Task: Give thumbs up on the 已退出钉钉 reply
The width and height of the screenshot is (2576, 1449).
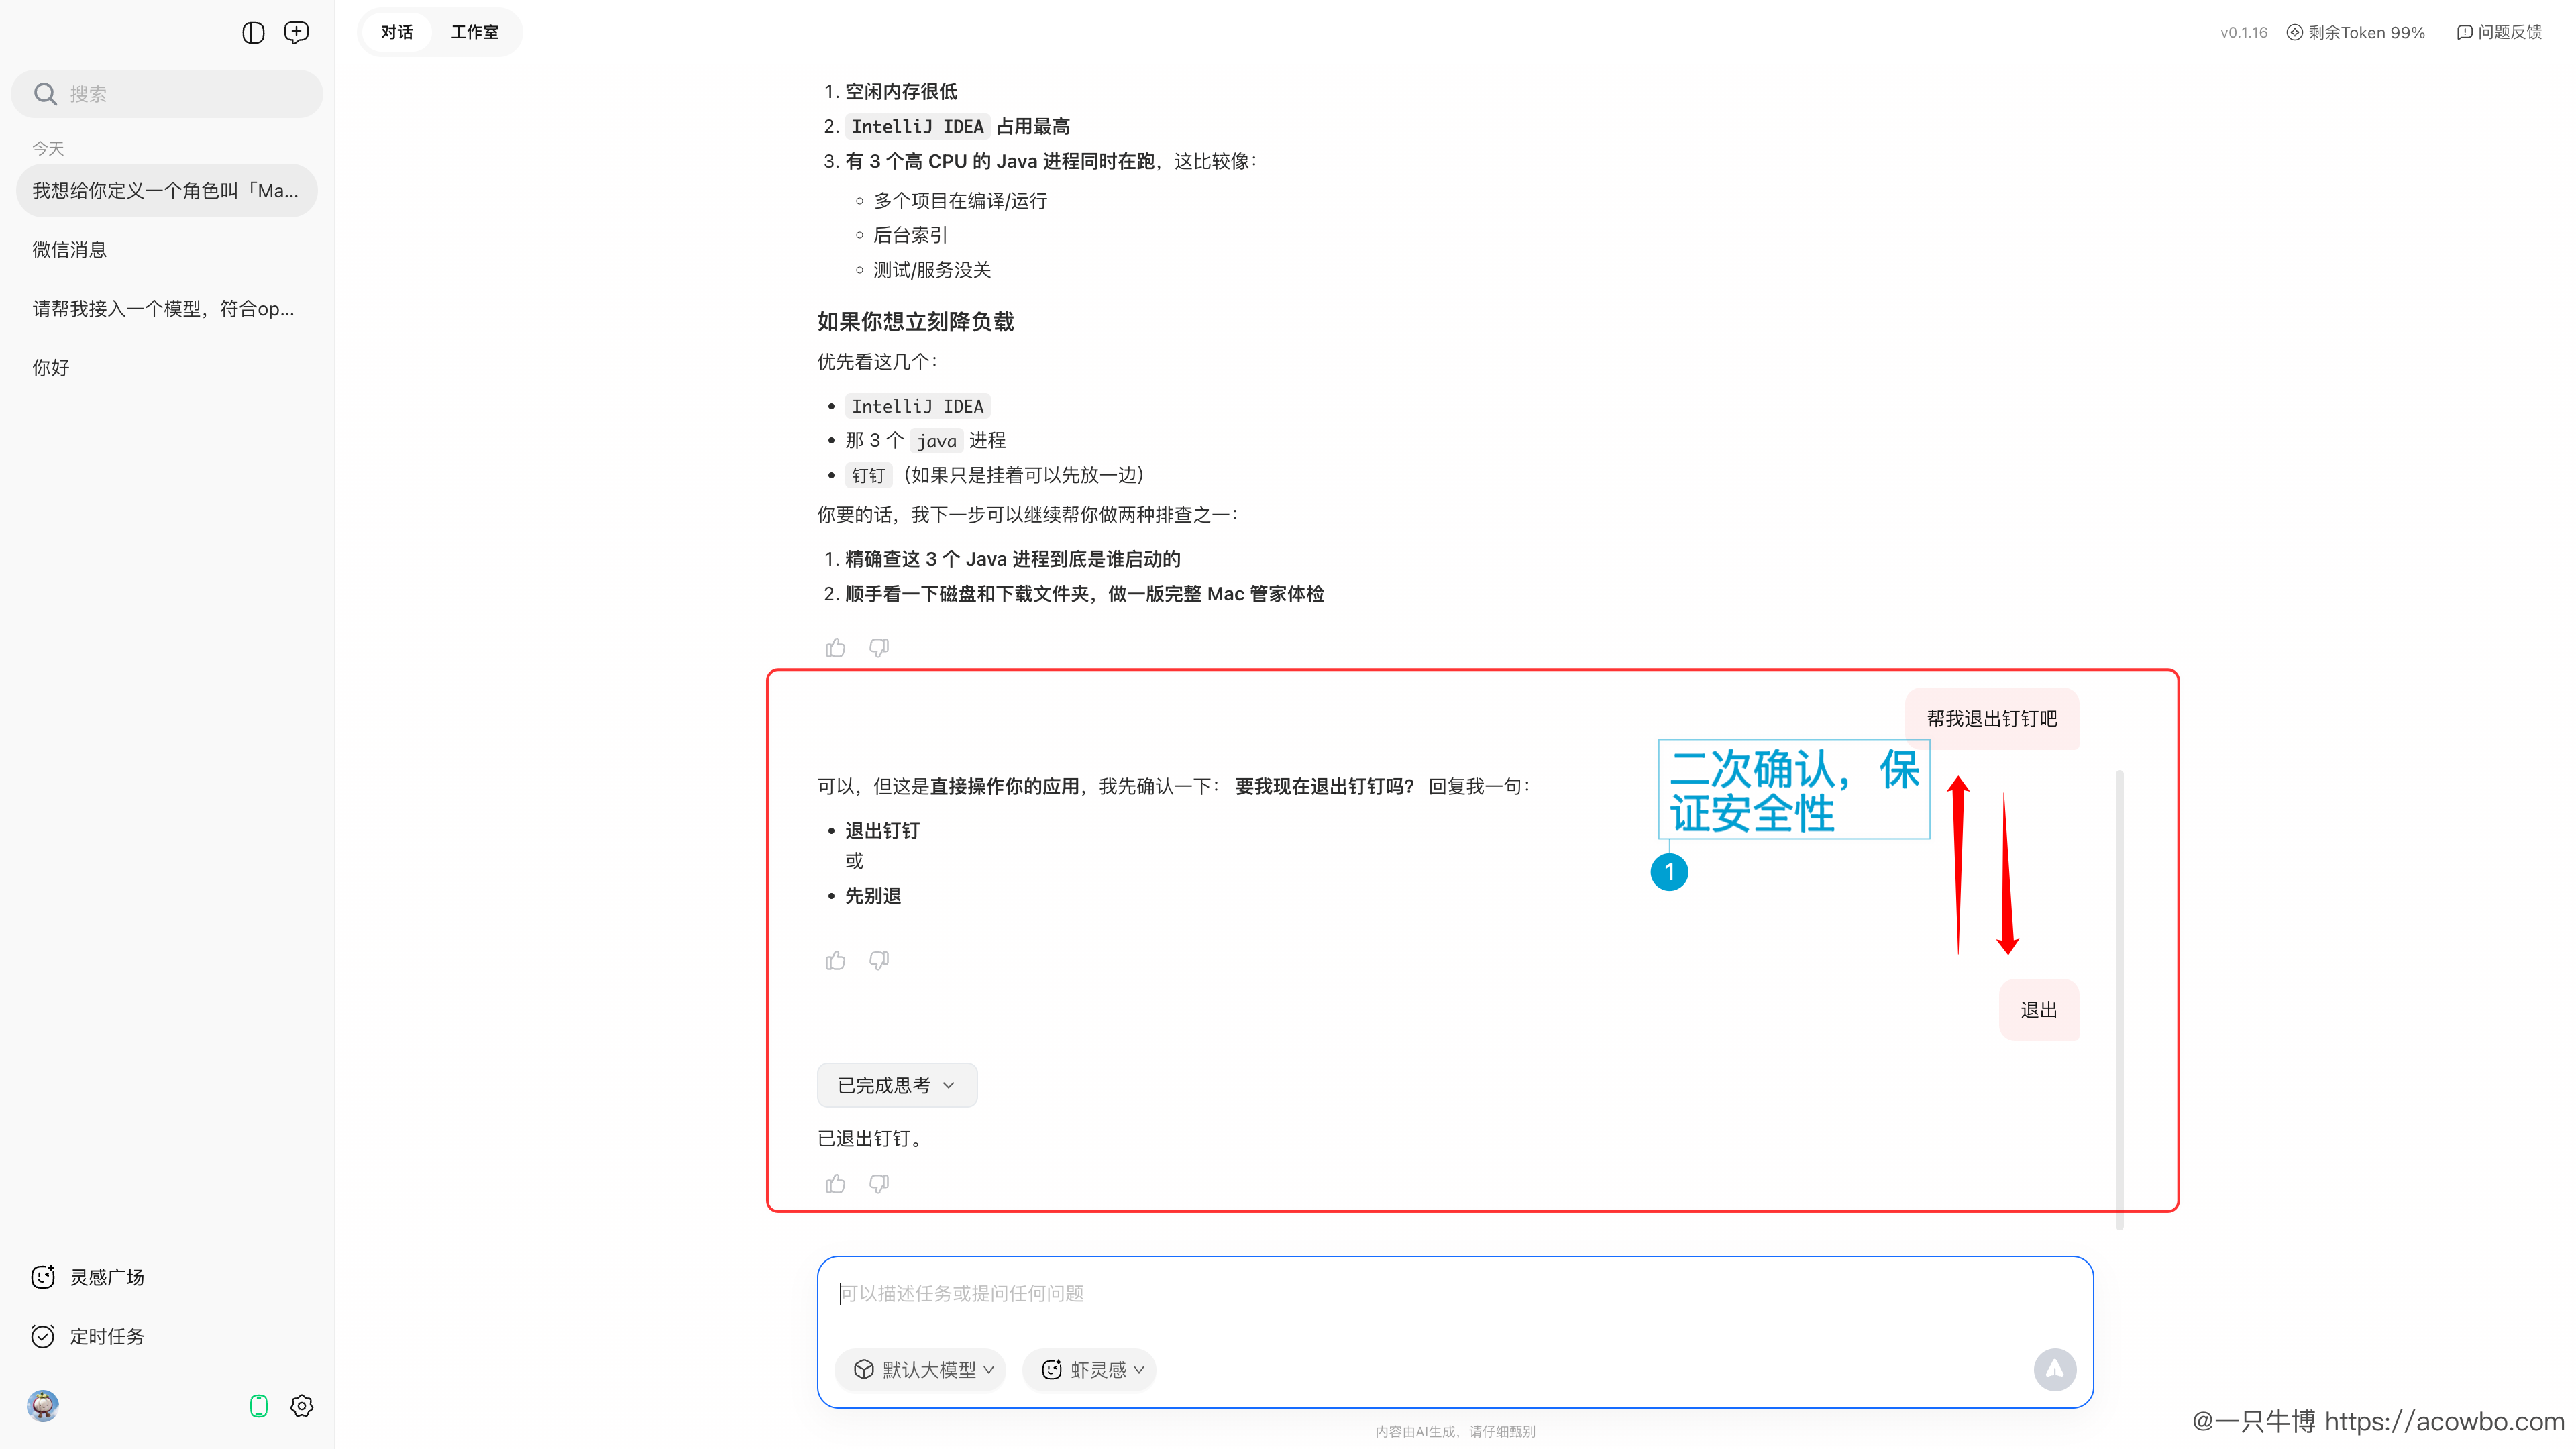Action: (x=835, y=1183)
